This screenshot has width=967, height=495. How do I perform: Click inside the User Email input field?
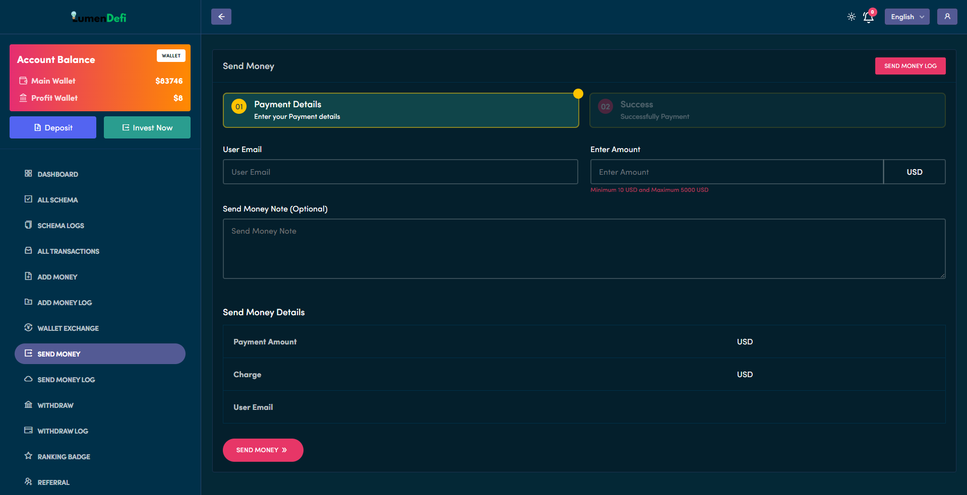tap(400, 172)
